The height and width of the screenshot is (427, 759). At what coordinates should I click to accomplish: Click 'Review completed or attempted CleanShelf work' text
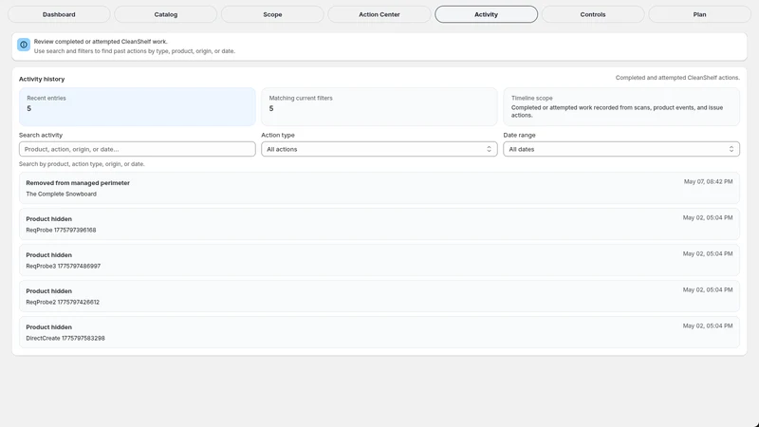coord(101,42)
